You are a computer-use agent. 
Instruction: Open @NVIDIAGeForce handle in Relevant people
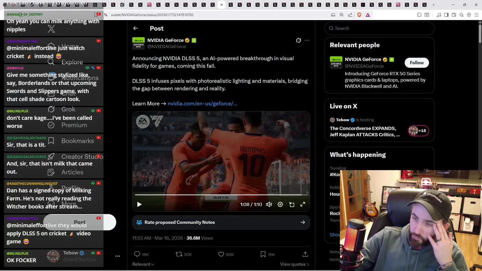(x=364, y=66)
